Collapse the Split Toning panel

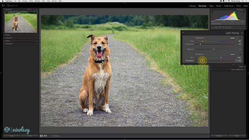[242, 33]
